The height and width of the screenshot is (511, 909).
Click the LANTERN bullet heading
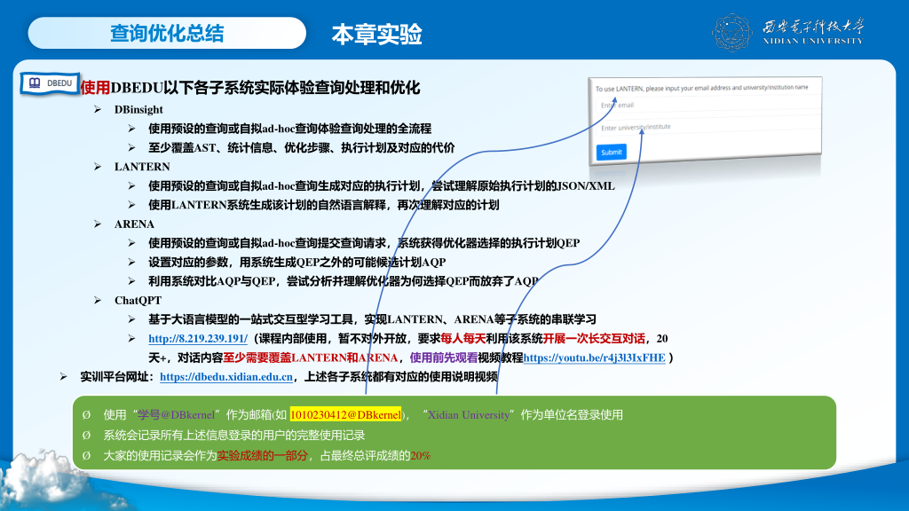[x=142, y=167]
